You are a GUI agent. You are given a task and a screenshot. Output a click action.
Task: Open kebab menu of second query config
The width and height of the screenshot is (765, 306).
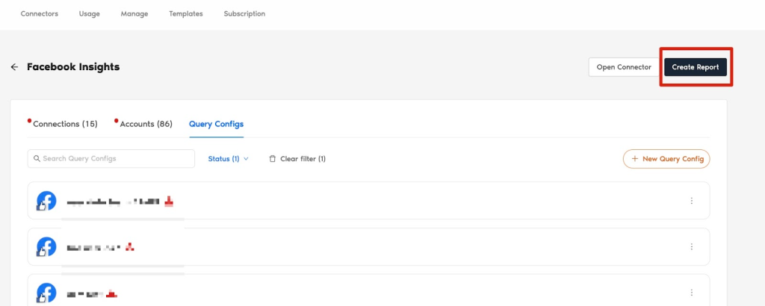691,247
